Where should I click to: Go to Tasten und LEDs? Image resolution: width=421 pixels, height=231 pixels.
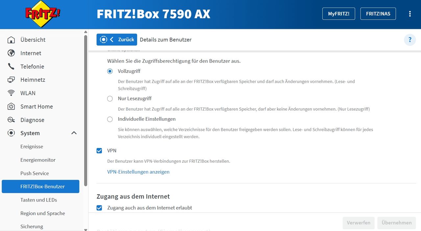[38, 200]
